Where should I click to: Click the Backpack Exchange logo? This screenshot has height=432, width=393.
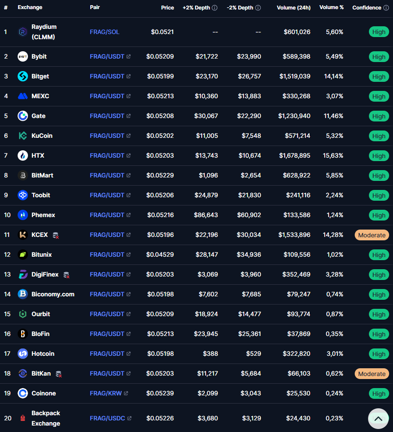pos(22,419)
